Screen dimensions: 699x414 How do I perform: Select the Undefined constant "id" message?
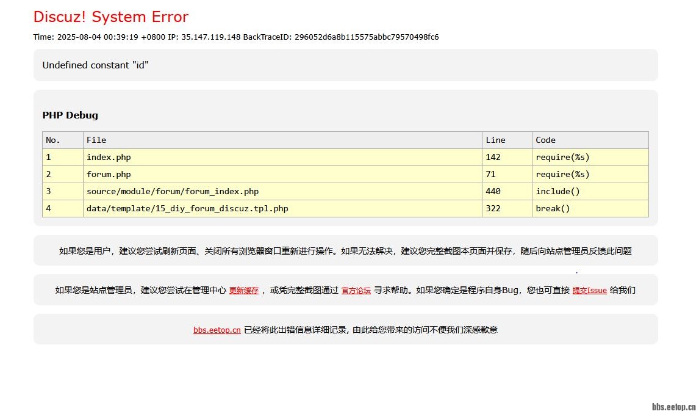[95, 65]
